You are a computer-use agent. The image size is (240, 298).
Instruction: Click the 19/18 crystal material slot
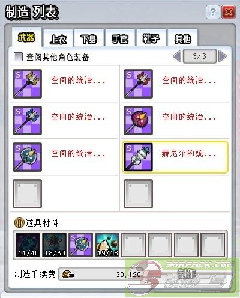(x=107, y=245)
